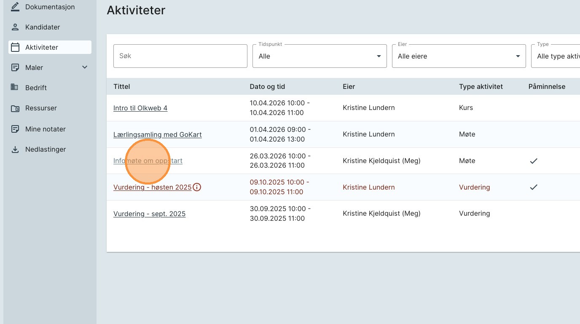This screenshot has height=324, width=580.
Task: Open the Eier filter dropdown
Action: 459,56
